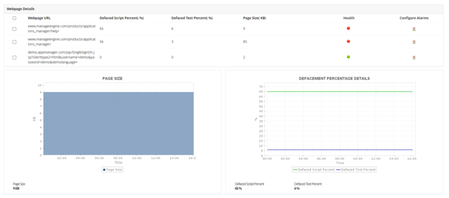Click green health icon for demo.appmanager.com row
This screenshot has height=198, width=449.
tap(348, 57)
